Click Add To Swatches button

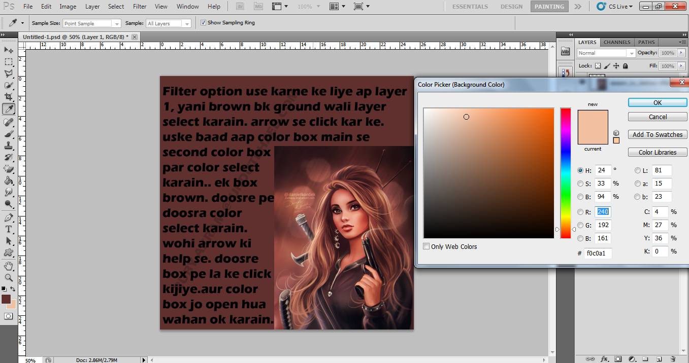click(658, 134)
